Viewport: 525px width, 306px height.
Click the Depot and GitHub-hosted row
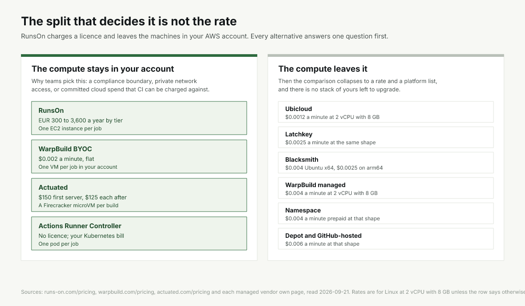pyautogui.click(x=386, y=239)
